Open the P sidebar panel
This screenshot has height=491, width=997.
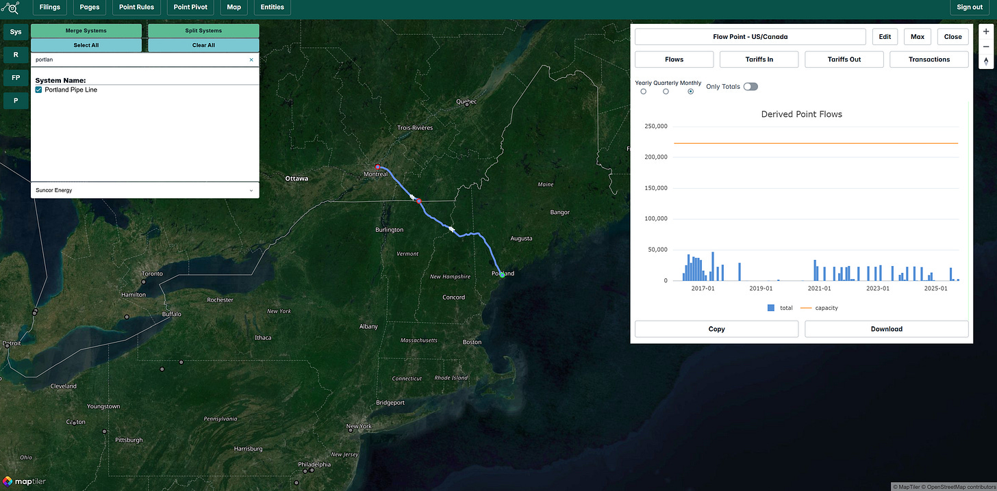pyautogui.click(x=16, y=101)
